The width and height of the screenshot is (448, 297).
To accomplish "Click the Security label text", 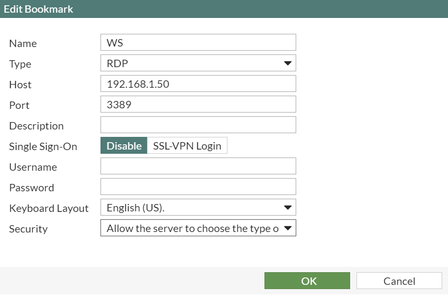I will [x=28, y=229].
